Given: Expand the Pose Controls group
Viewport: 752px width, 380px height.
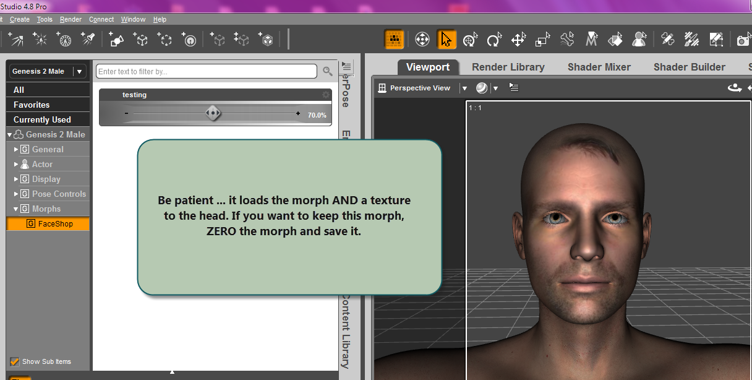Looking at the screenshot, I should click(x=17, y=194).
